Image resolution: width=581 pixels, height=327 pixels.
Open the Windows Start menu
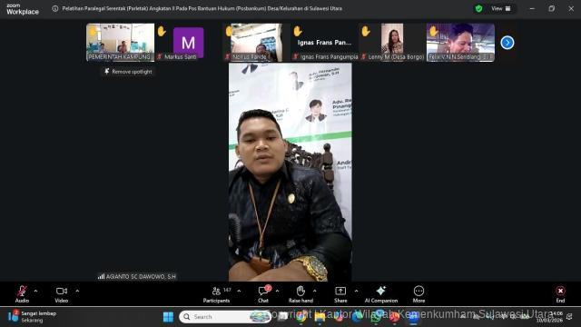(x=168, y=317)
